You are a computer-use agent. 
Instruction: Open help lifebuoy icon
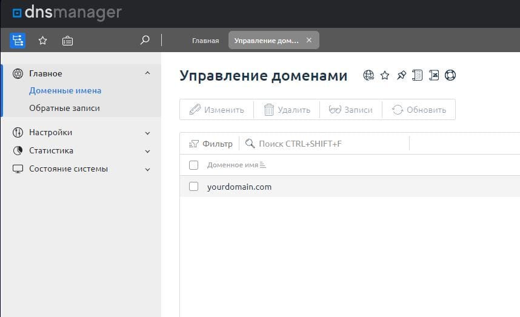[450, 75]
